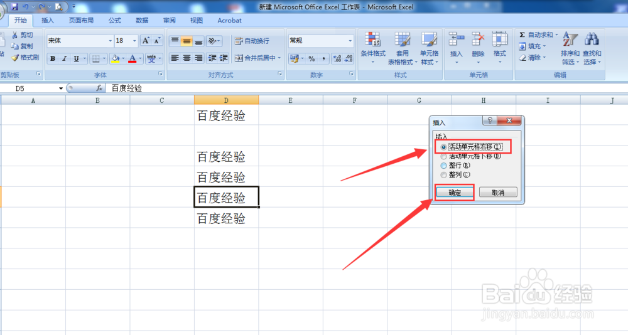Toggle underline formatting
Viewport: 628px width, 335px height.
(x=76, y=58)
